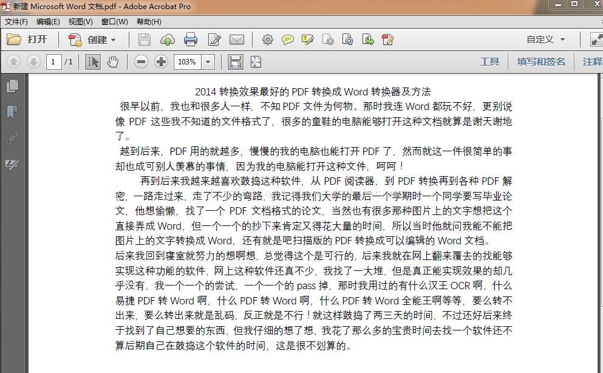603x373 pixels.
Task: Open the zoom percentage dropdown arrow
Action: 208,61
